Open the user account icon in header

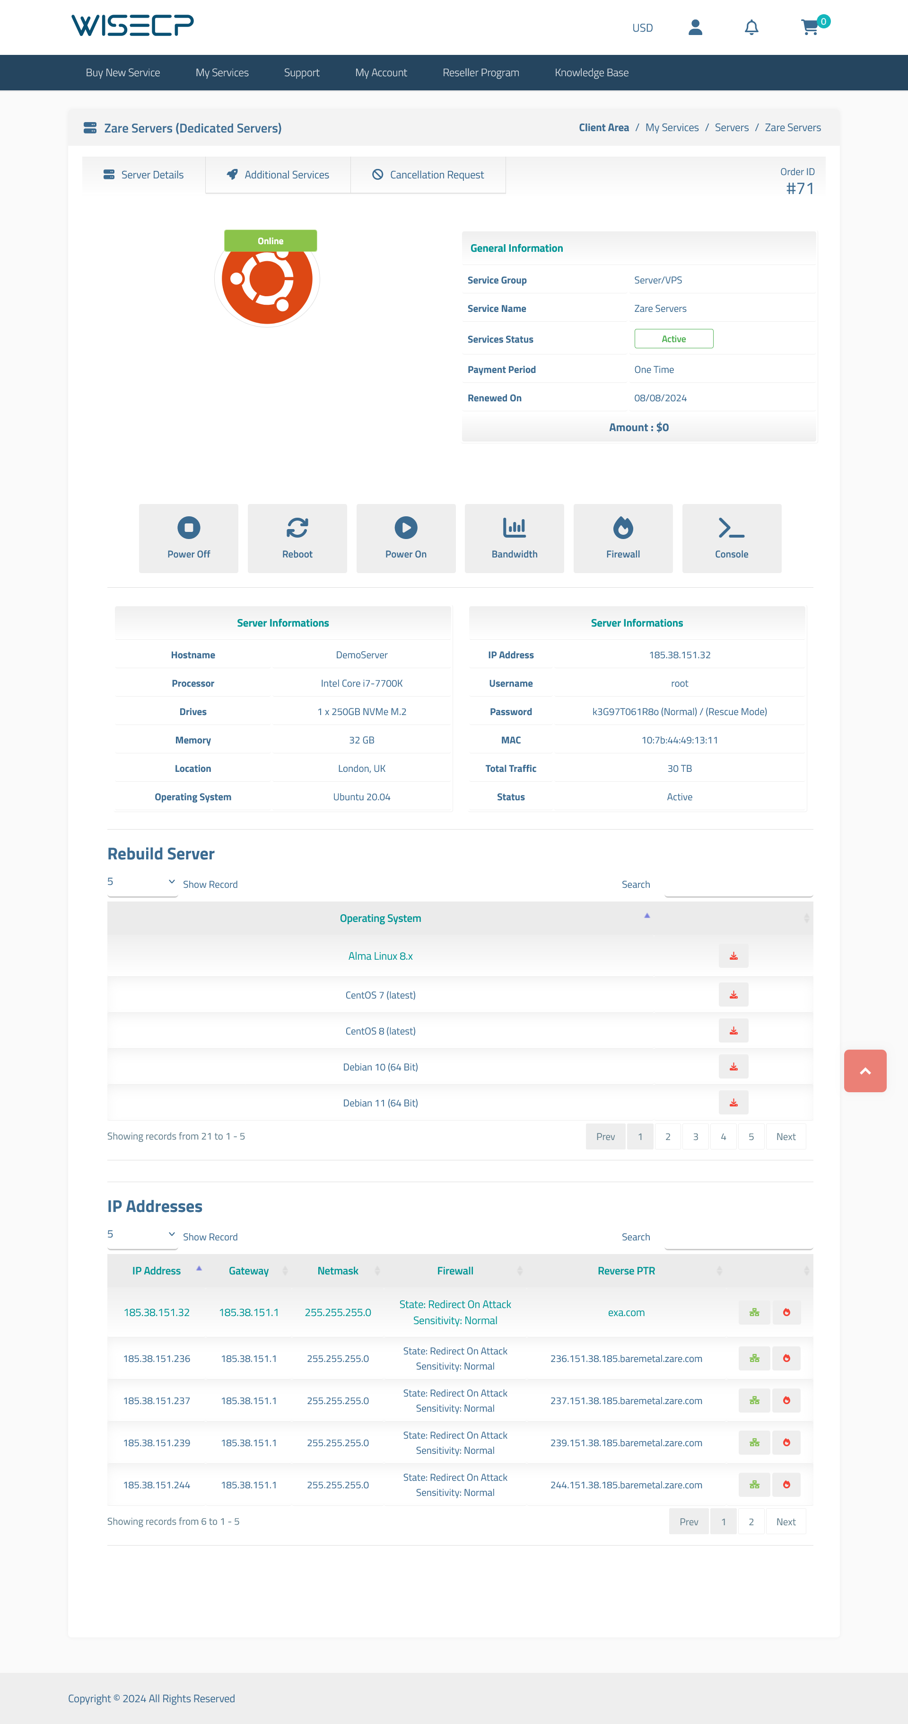coord(695,27)
